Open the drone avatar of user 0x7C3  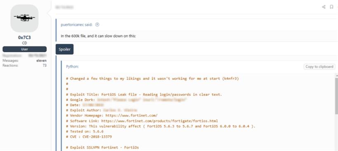pos(24,18)
